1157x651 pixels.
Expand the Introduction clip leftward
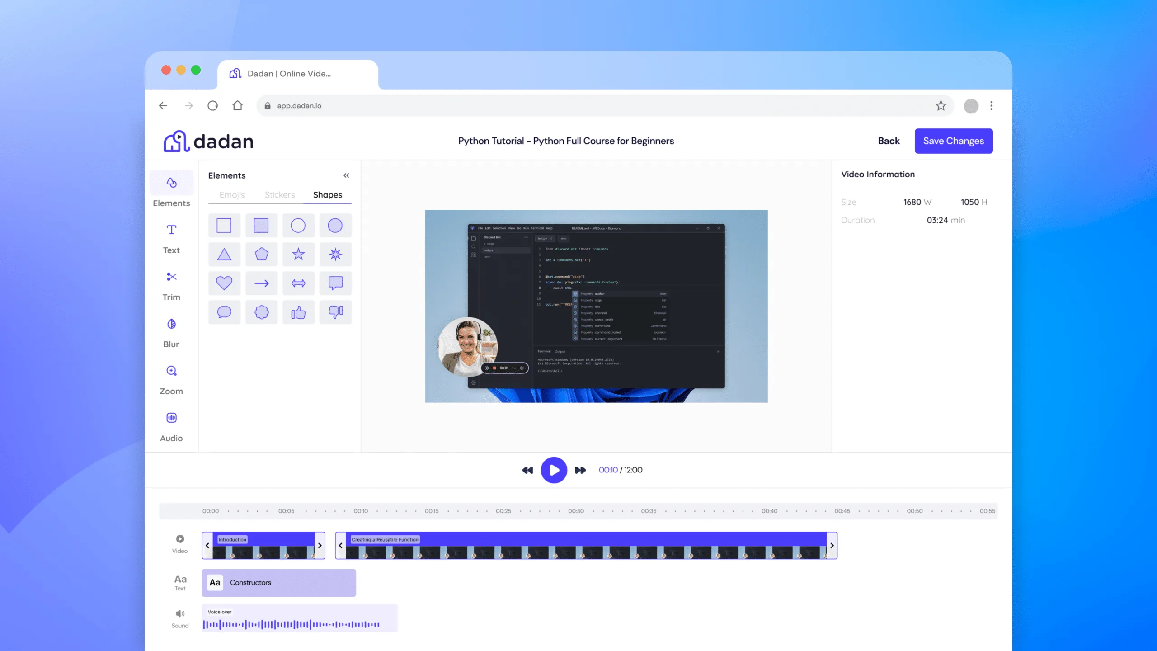pyautogui.click(x=207, y=545)
